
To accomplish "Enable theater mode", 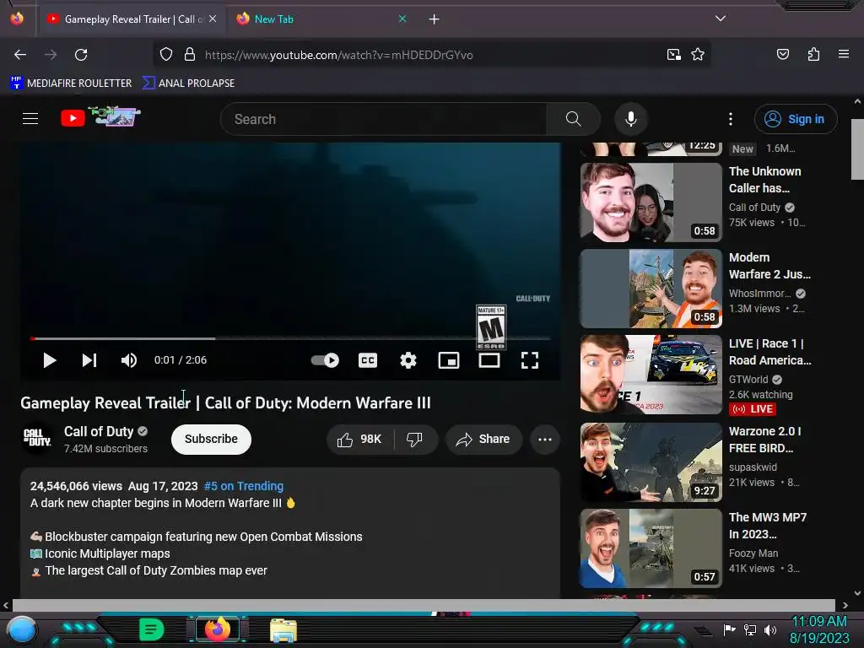I will (489, 360).
